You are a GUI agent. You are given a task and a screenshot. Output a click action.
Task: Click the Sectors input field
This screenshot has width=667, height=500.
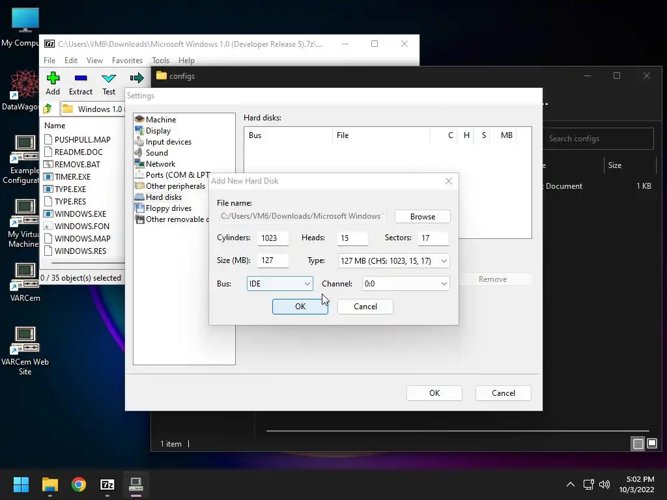[433, 238]
